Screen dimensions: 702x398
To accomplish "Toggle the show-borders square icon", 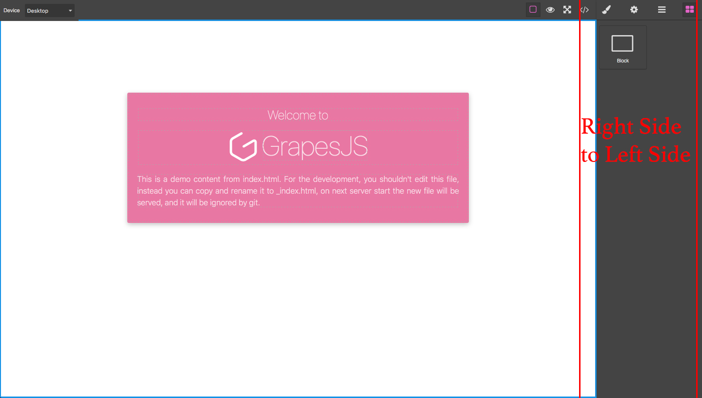I will pos(533,10).
